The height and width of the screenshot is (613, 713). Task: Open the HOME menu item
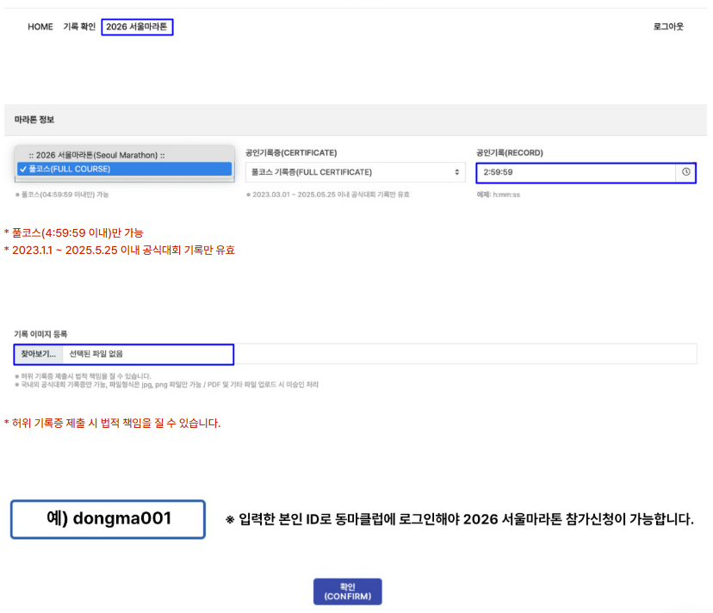[40, 27]
